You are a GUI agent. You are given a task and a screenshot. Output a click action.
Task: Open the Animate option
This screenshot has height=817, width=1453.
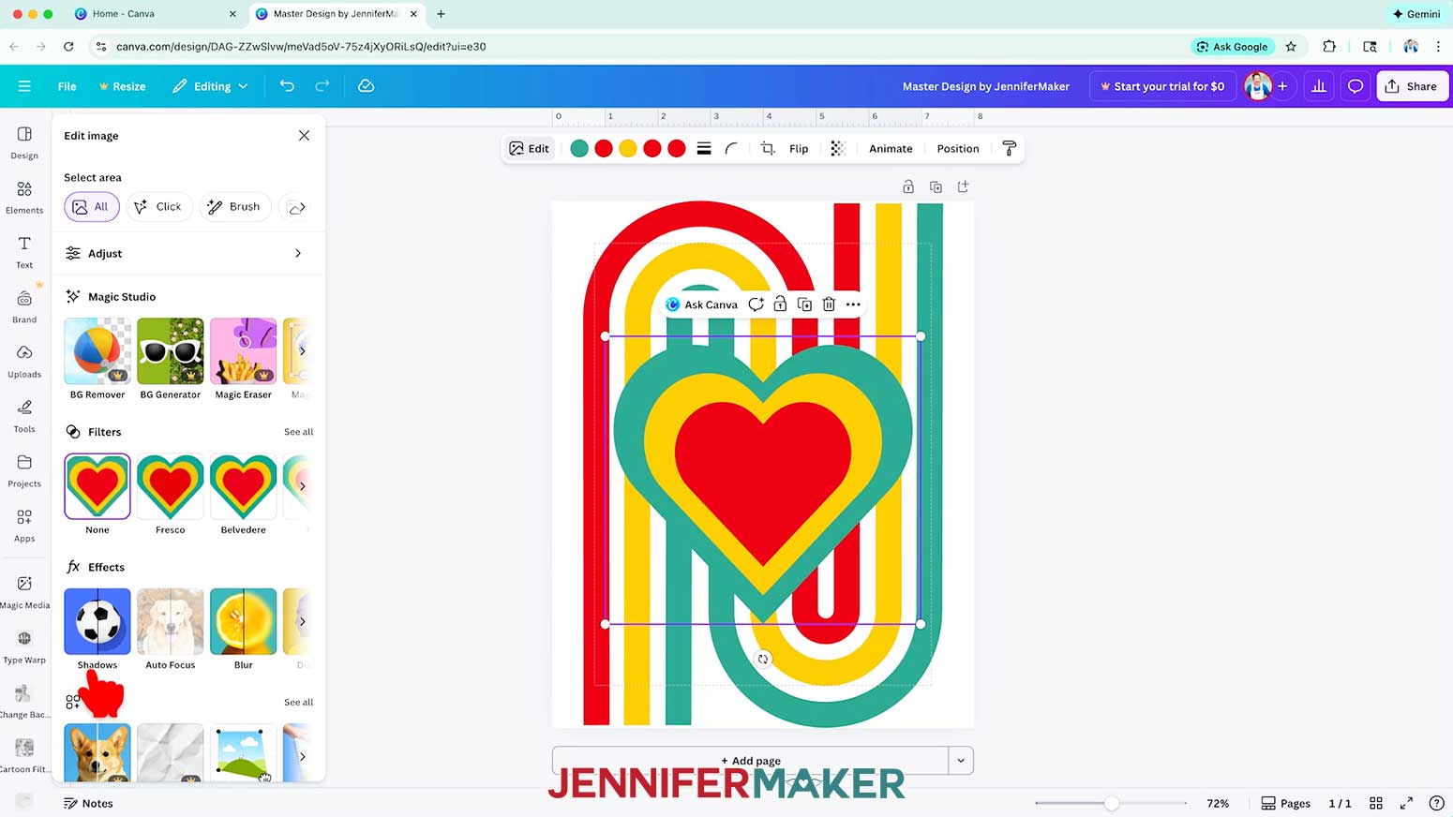pyautogui.click(x=891, y=149)
